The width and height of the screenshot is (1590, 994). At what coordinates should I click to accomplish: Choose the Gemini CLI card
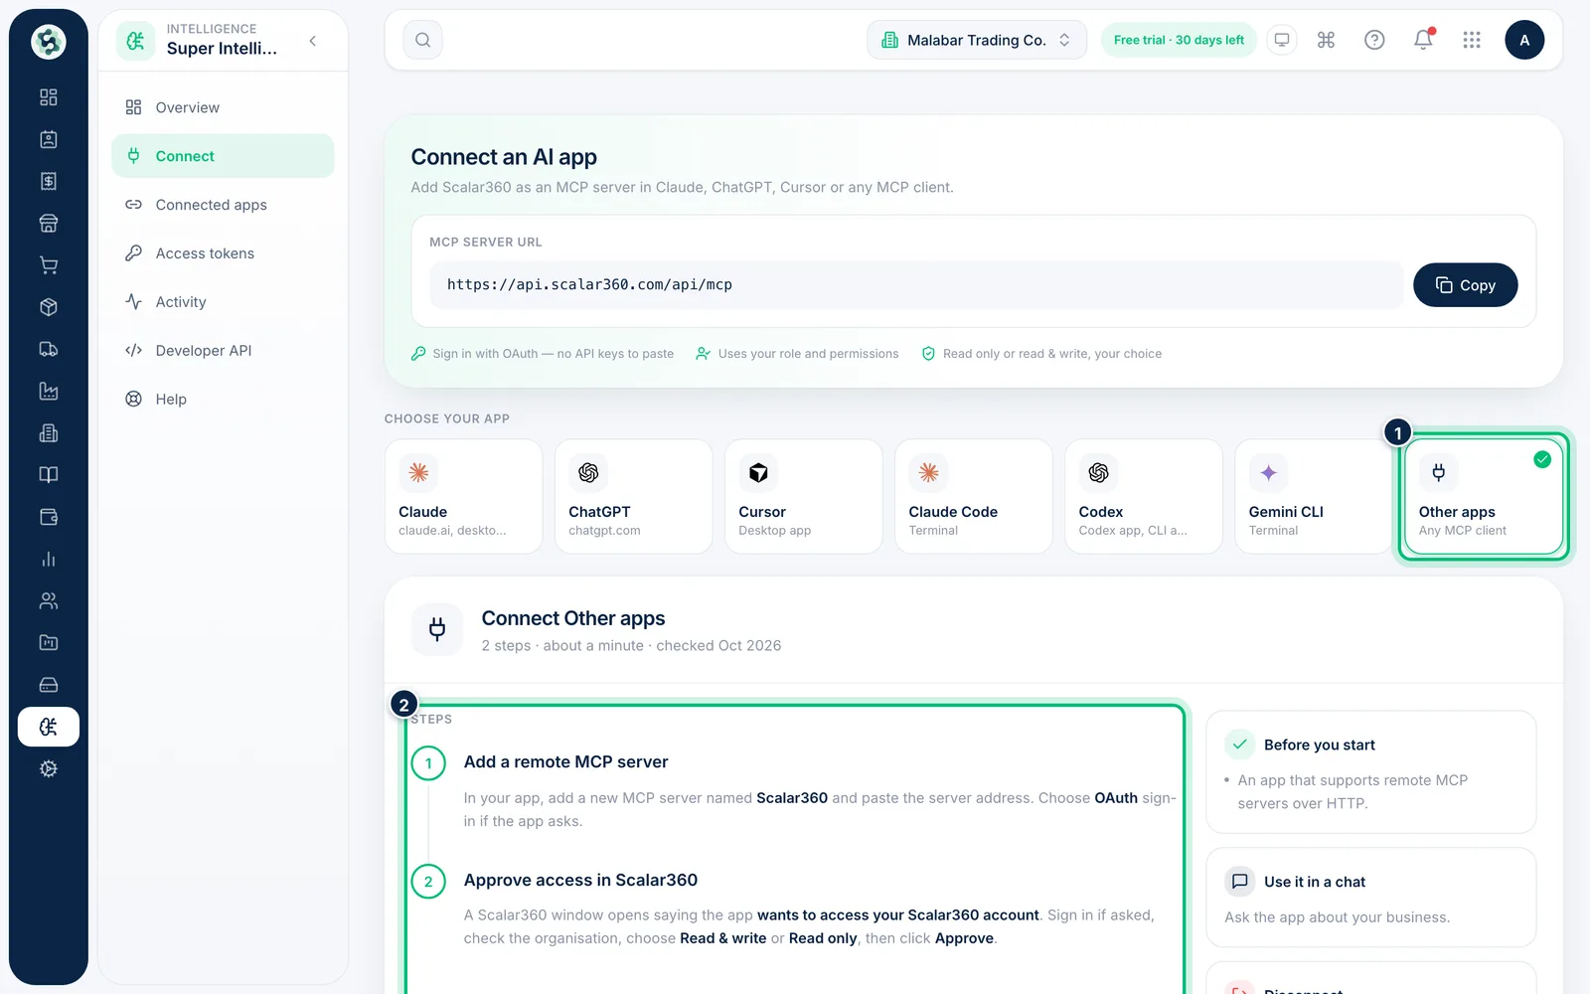pyautogui.click(x=1313, y=497)
